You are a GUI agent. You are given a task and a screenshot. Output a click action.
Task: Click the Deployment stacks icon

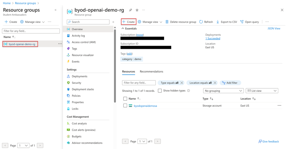68,89
